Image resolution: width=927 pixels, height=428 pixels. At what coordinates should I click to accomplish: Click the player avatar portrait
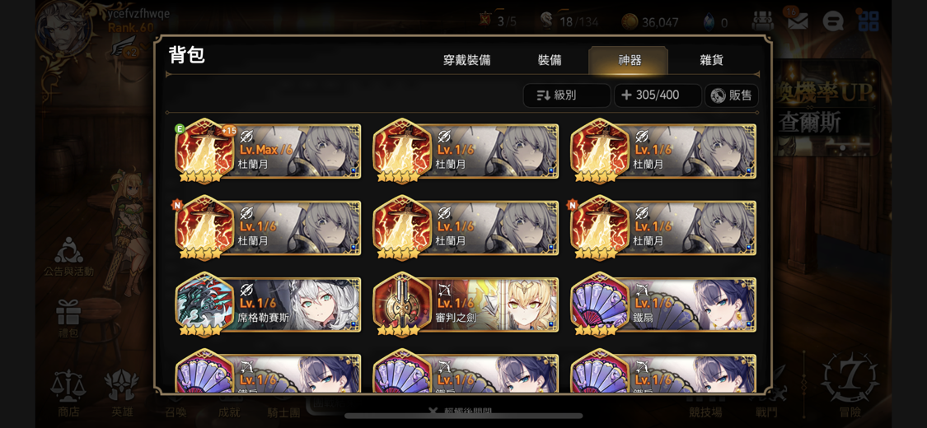pos(62,30)
